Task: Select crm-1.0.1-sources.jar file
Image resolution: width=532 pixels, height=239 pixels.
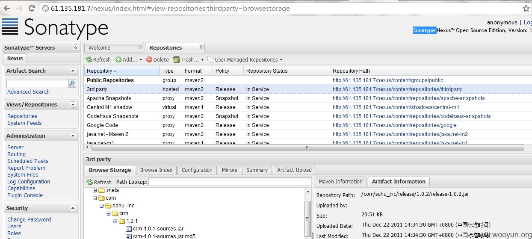Action: point(158,229)
